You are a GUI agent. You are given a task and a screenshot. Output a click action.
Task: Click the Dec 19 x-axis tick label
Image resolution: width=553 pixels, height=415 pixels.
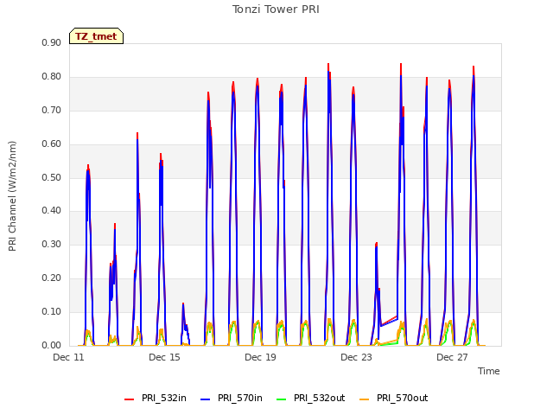pyautogui.click(x=261, y=357)
